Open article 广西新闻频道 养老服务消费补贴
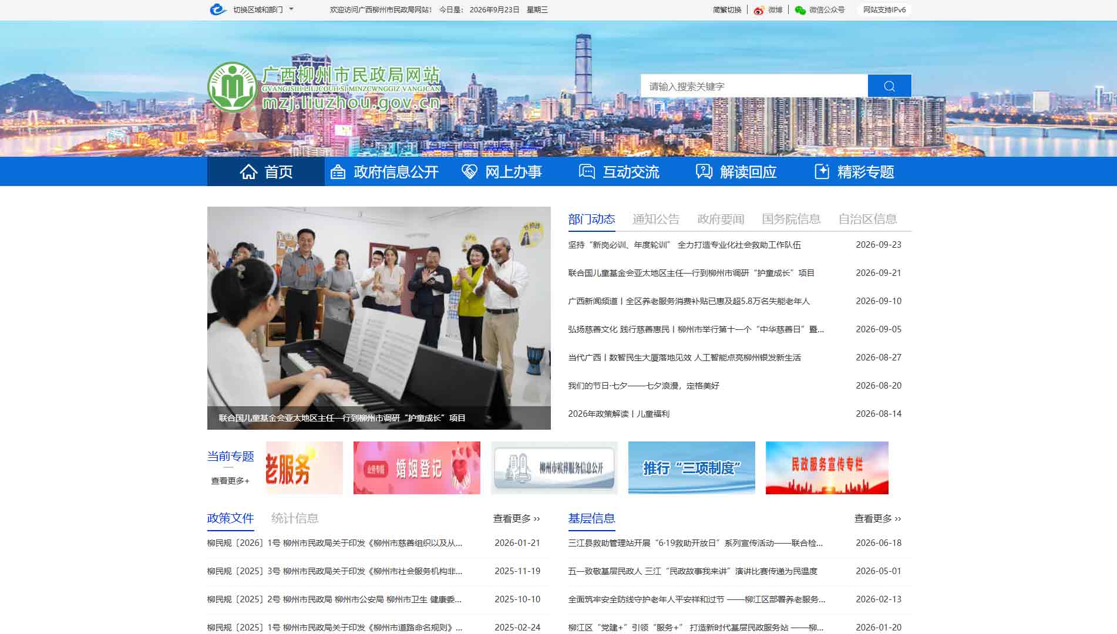This screenshot has width=1117, height=634. coord(689,301)
